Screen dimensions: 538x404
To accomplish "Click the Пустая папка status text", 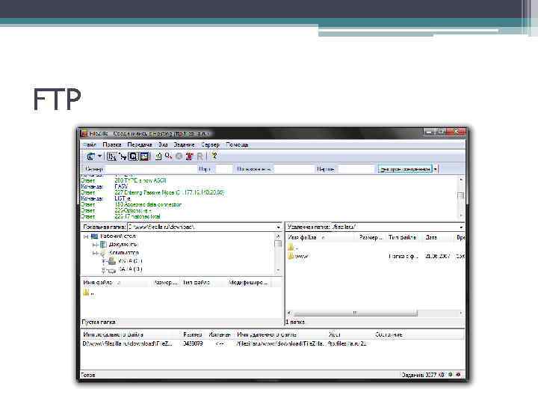I will click(x=99, y=322).
